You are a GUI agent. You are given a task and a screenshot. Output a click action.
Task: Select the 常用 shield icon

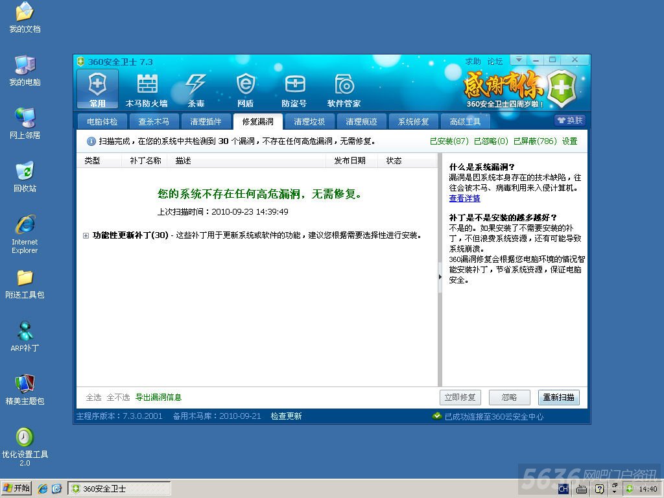tap(97, 89)
